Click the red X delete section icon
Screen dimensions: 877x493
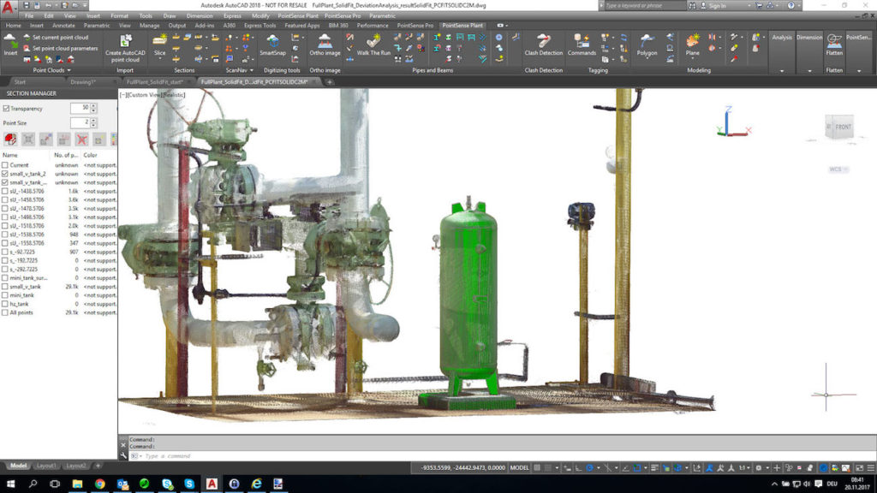(82, 139)
